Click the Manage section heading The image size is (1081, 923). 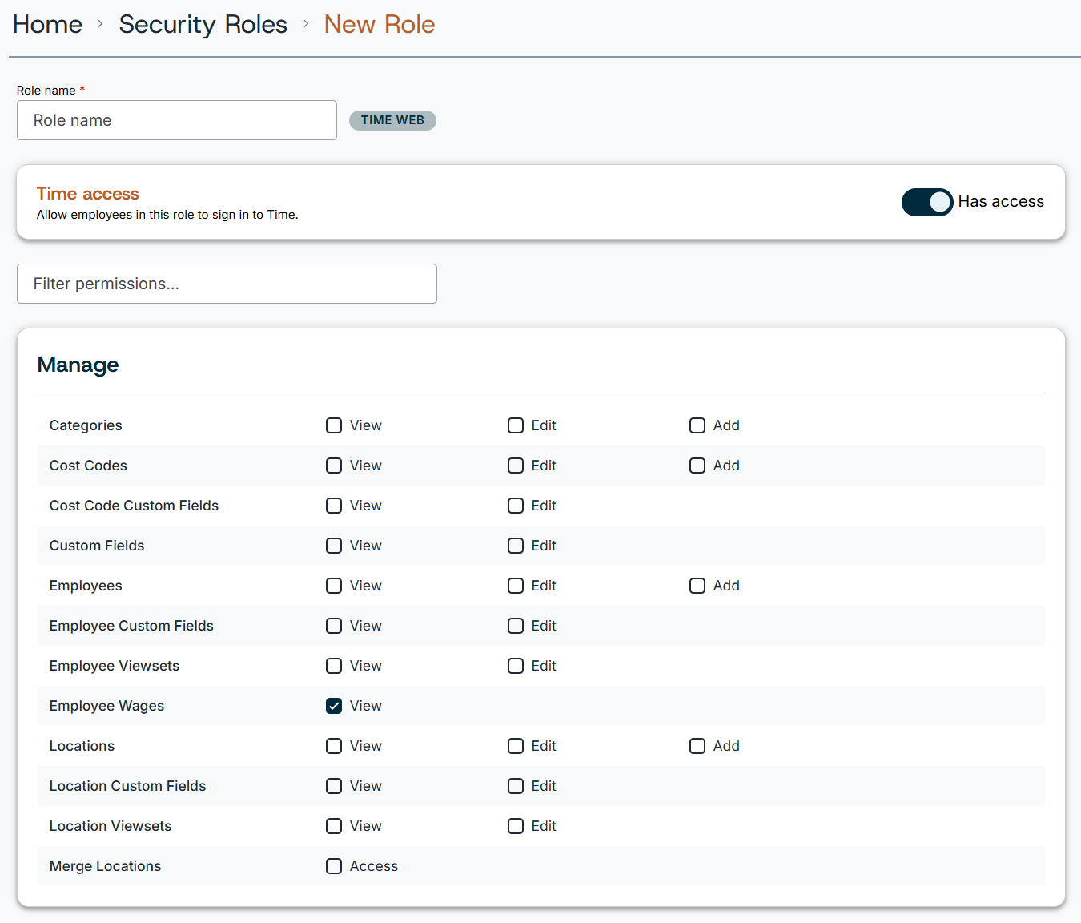coord(78,365)
